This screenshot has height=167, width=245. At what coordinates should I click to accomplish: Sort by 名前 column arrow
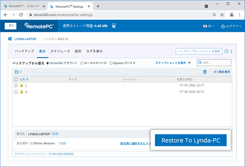point(27,79)
